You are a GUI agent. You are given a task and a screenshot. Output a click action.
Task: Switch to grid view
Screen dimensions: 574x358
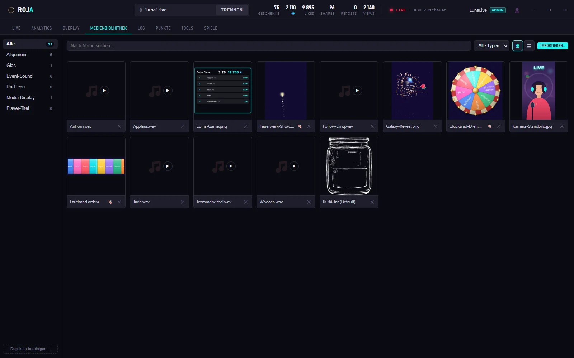[517, 46]
